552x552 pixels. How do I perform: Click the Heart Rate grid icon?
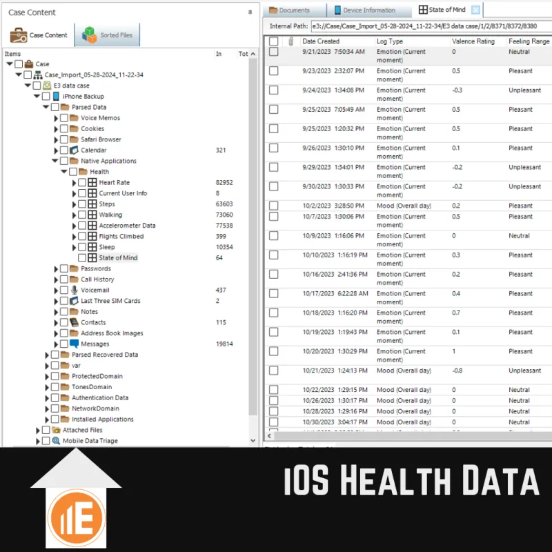coord(92,182)
